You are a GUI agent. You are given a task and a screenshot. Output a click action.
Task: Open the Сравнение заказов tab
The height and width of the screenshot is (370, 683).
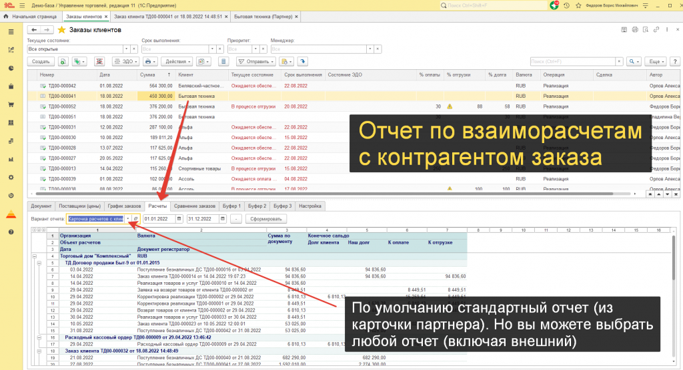click(x=195, y=206)
